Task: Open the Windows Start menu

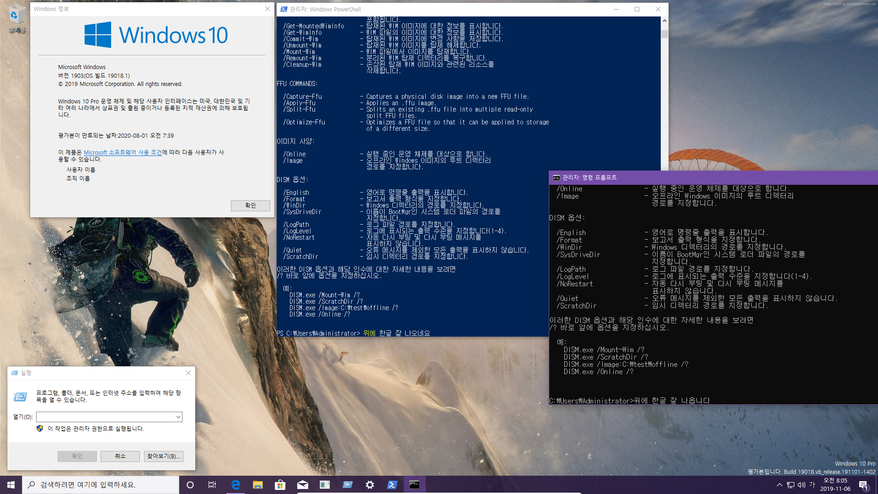Action: click(x=11, y=485)
